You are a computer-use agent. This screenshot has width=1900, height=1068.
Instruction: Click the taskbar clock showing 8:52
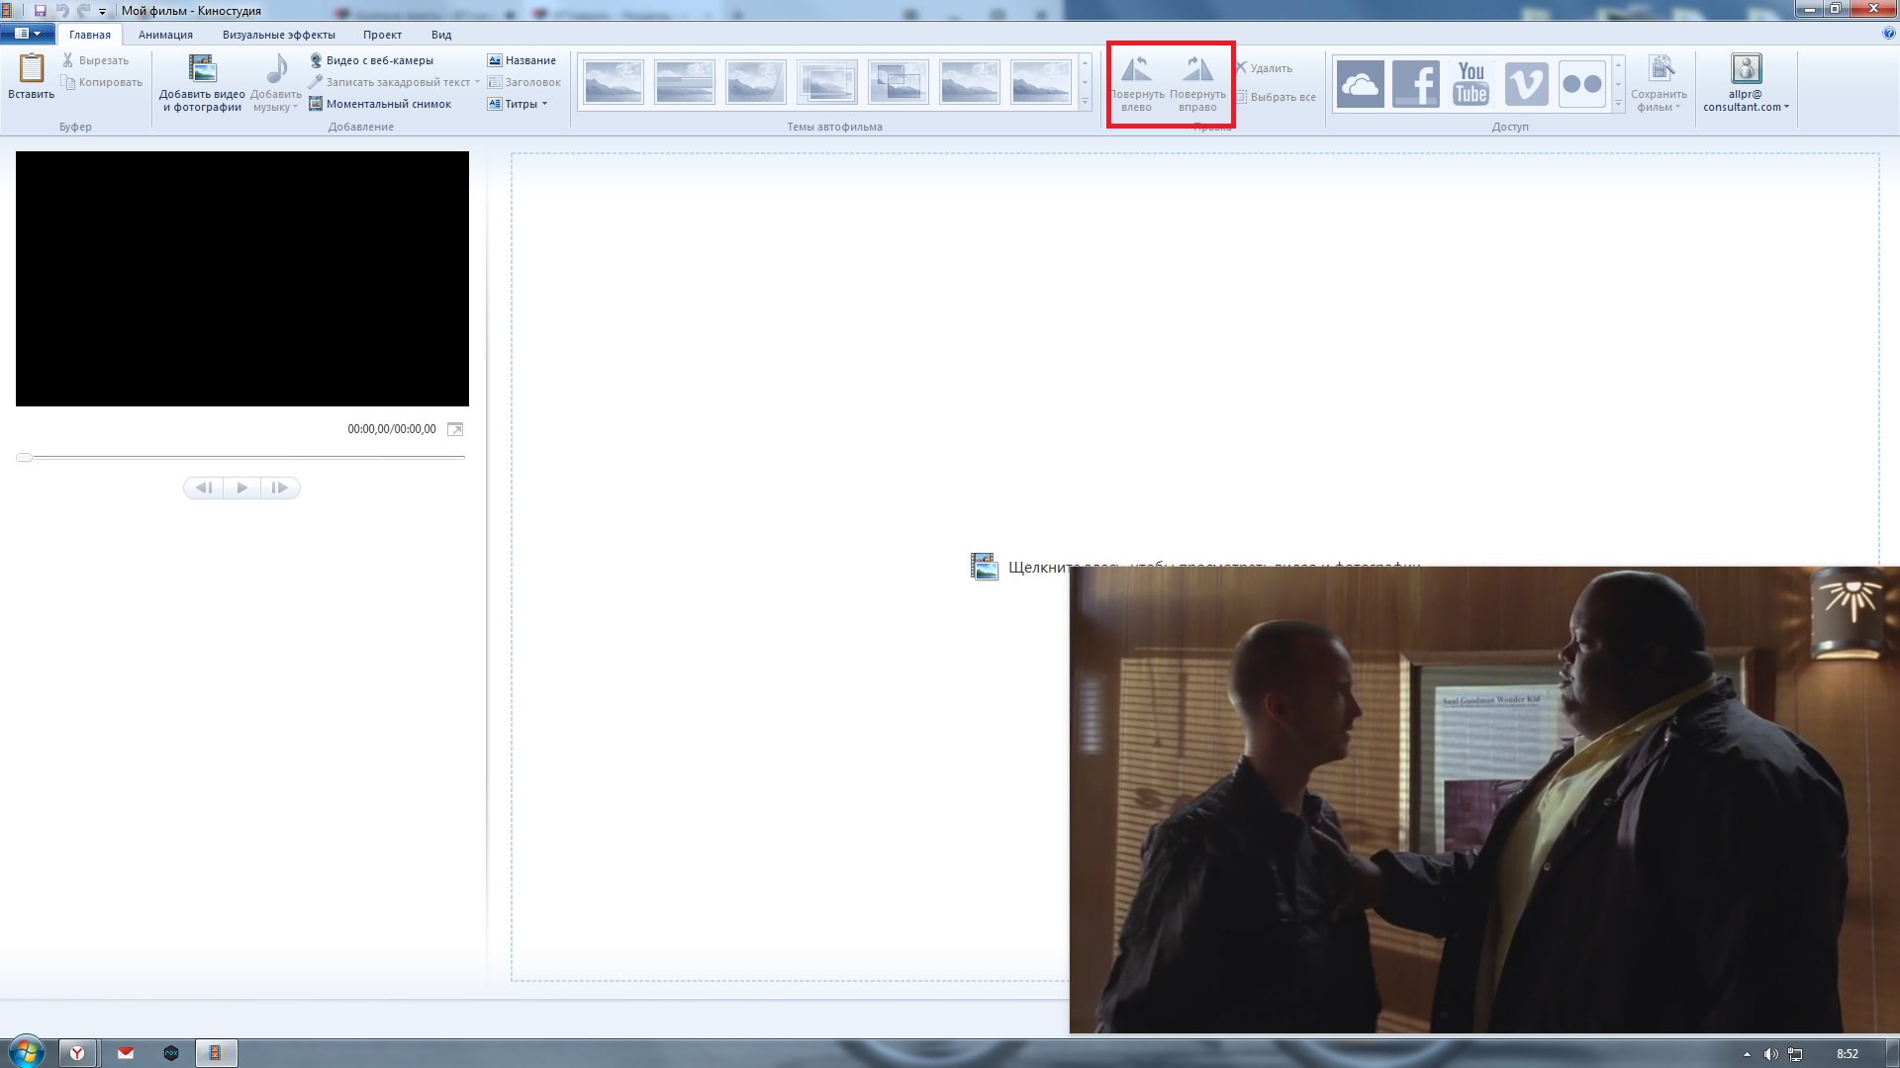(1848, 1054)
